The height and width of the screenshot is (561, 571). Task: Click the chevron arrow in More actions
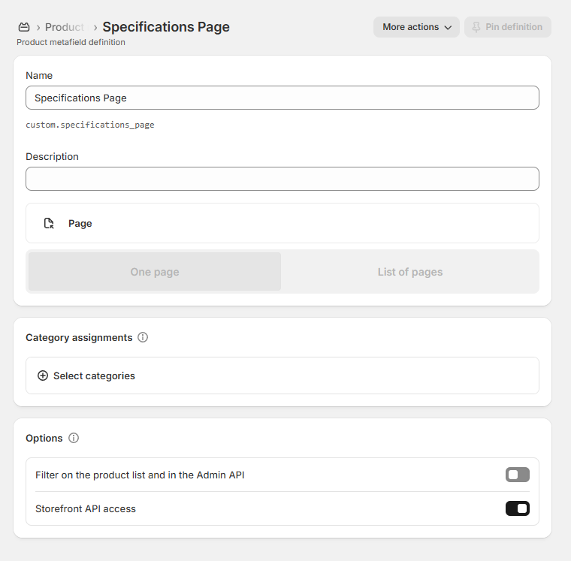point(449,28)
